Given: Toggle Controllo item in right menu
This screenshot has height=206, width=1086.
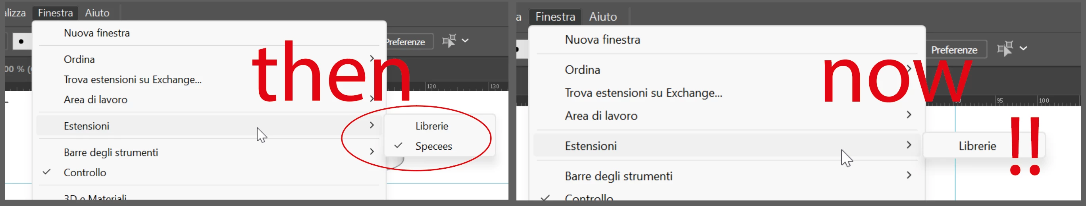Looking at the screenshot, I should click(x=727, y=197).
